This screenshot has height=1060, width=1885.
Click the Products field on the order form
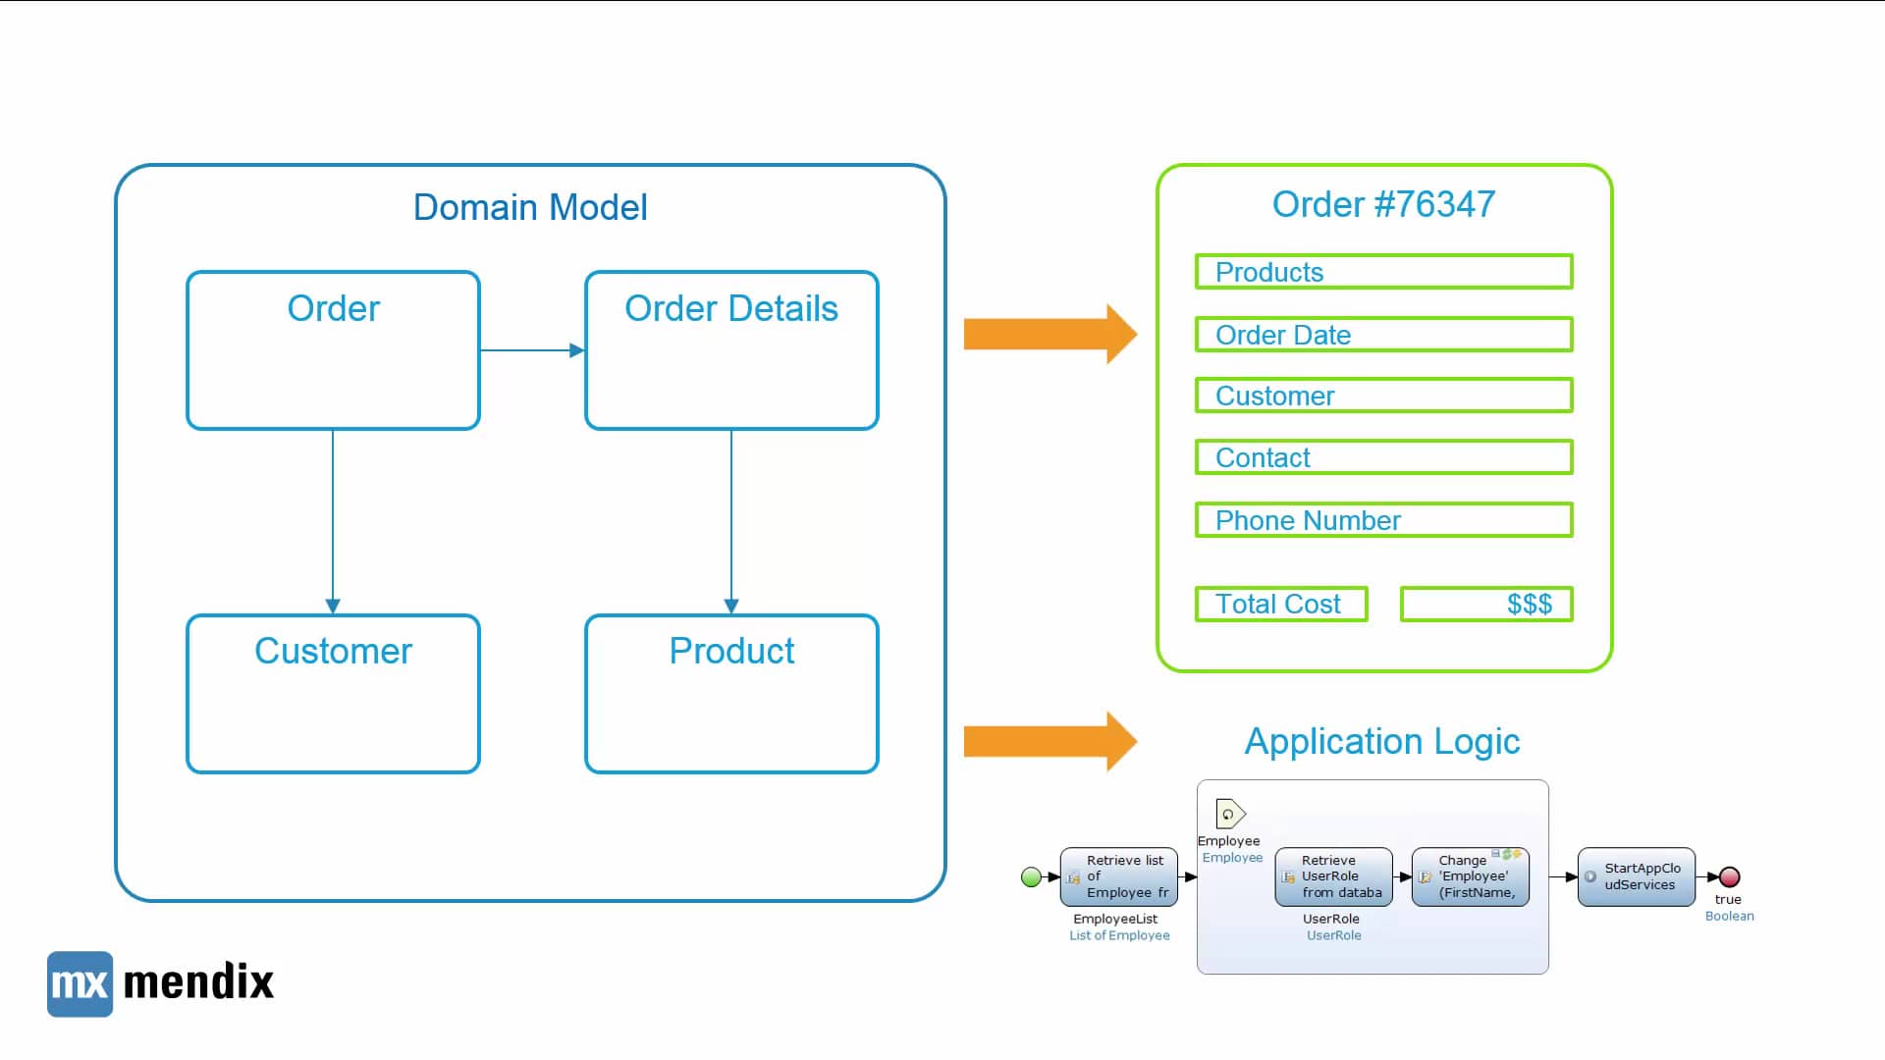click(x=1383, y=272)
